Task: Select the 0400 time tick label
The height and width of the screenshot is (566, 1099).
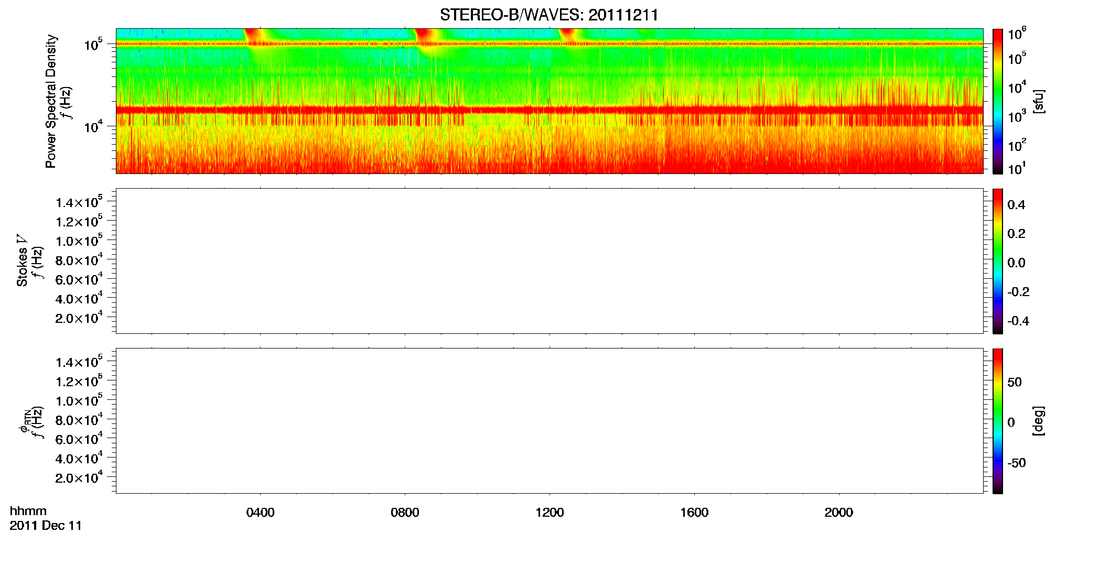Action: click(x=260, y=513)
